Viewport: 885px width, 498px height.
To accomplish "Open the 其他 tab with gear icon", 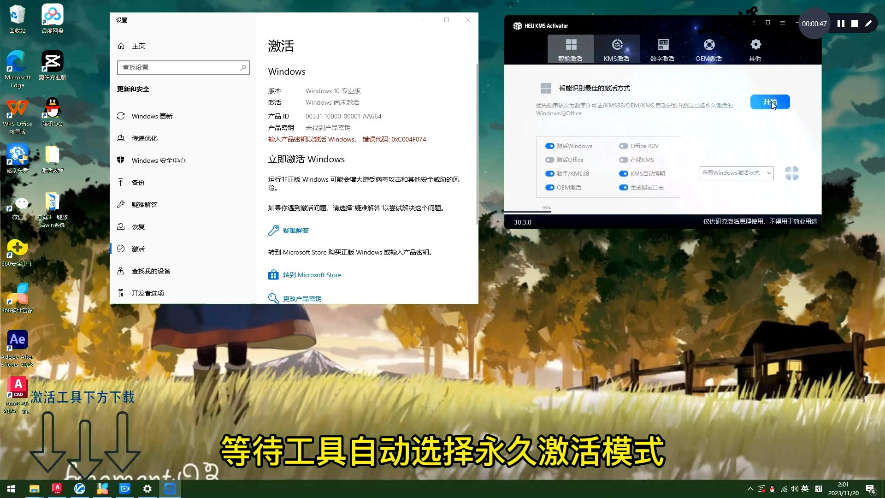I will pos(755,49).
